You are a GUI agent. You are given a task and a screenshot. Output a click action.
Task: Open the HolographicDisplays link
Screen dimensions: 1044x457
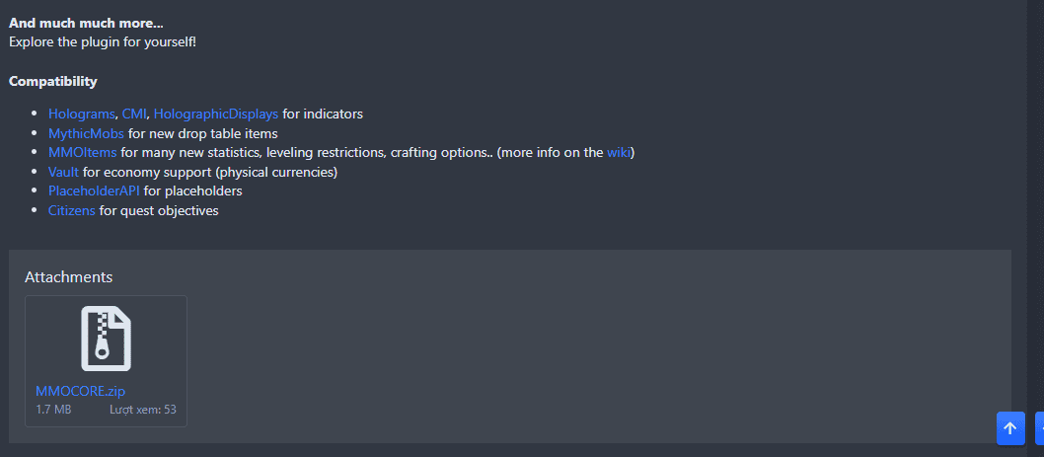[216, 114]
